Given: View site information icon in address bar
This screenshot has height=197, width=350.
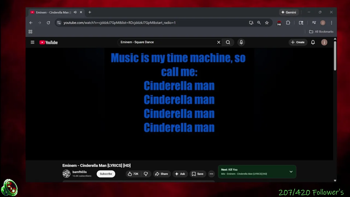Looking at the screenshot, I should [59, 23].
